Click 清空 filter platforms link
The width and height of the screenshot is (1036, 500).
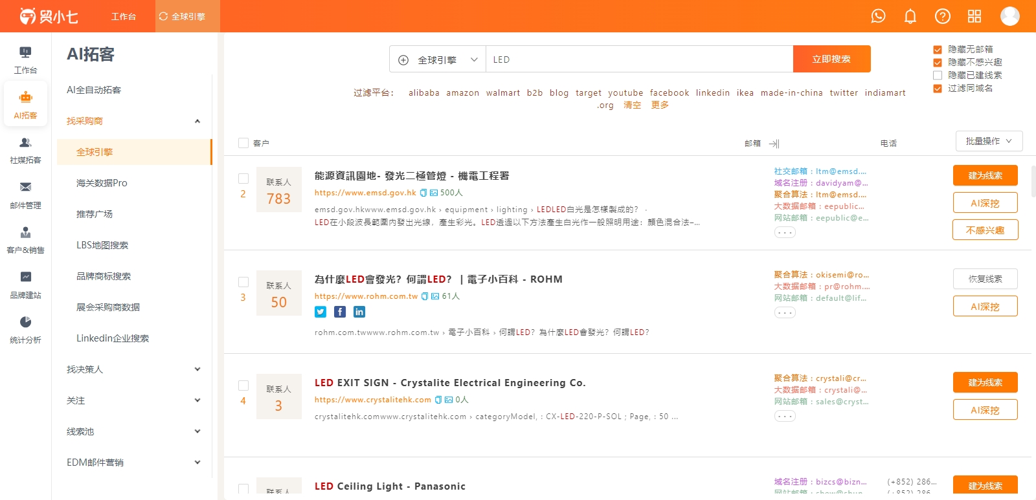click(632, 105)
